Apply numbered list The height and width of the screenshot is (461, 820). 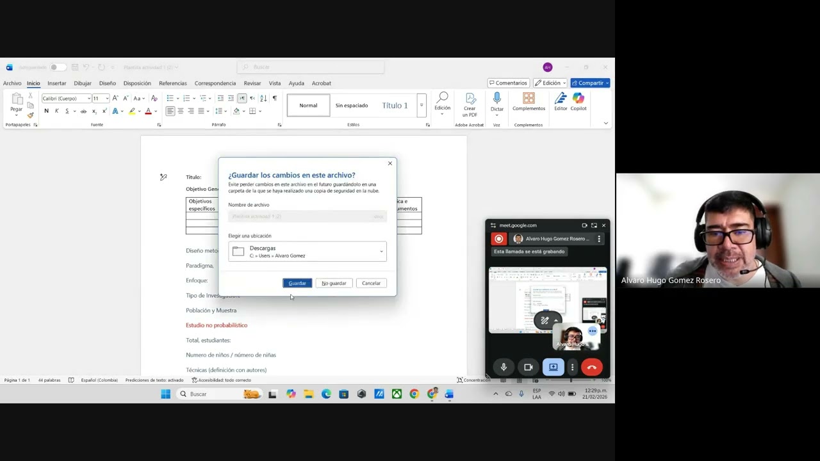[186, 99]
